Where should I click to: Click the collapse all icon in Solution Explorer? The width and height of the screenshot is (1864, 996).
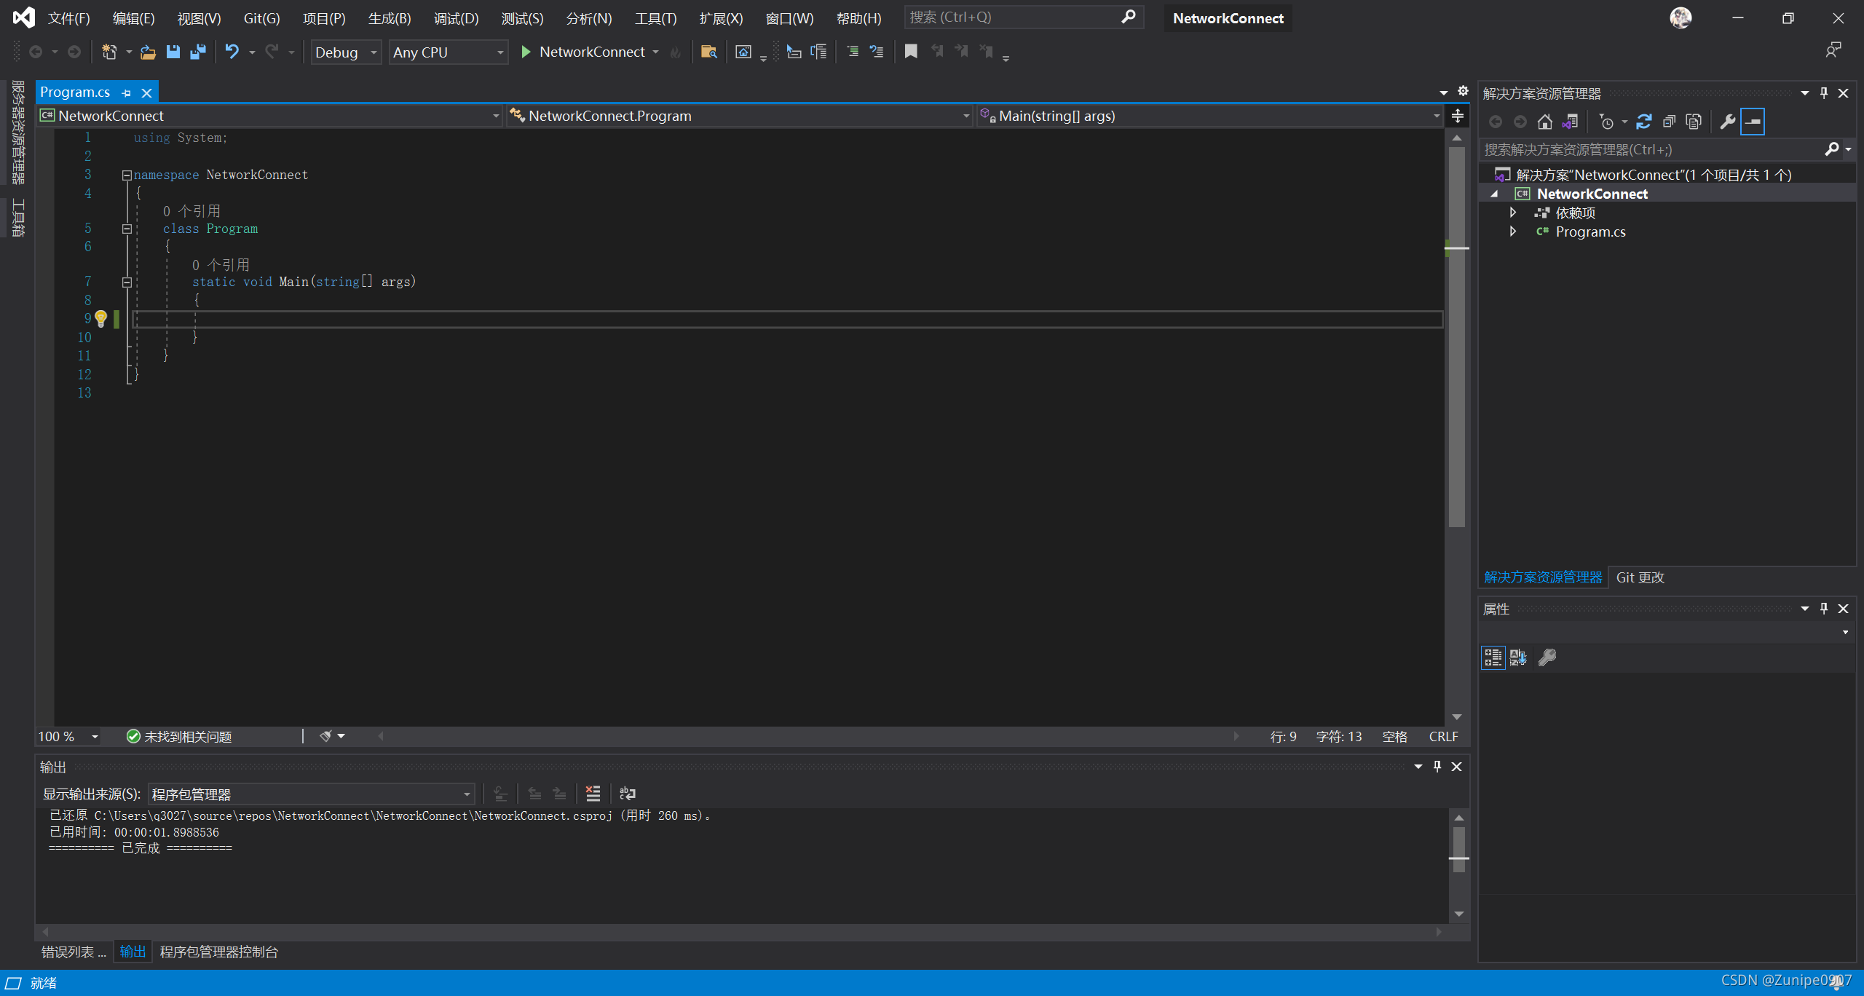tap(1669, 122)
